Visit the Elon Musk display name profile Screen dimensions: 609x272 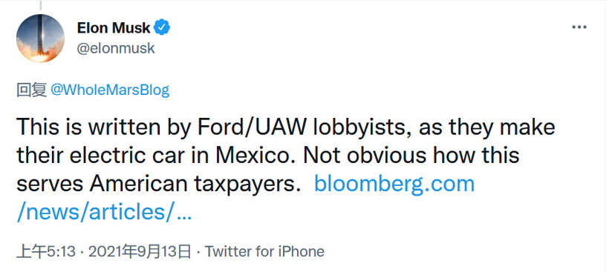pos(114,27)
